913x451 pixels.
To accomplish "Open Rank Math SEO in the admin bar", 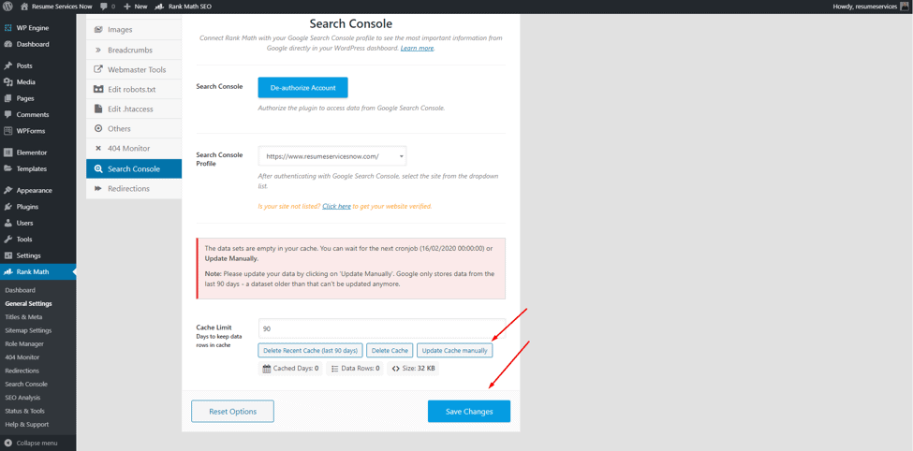I will (183, 7).
